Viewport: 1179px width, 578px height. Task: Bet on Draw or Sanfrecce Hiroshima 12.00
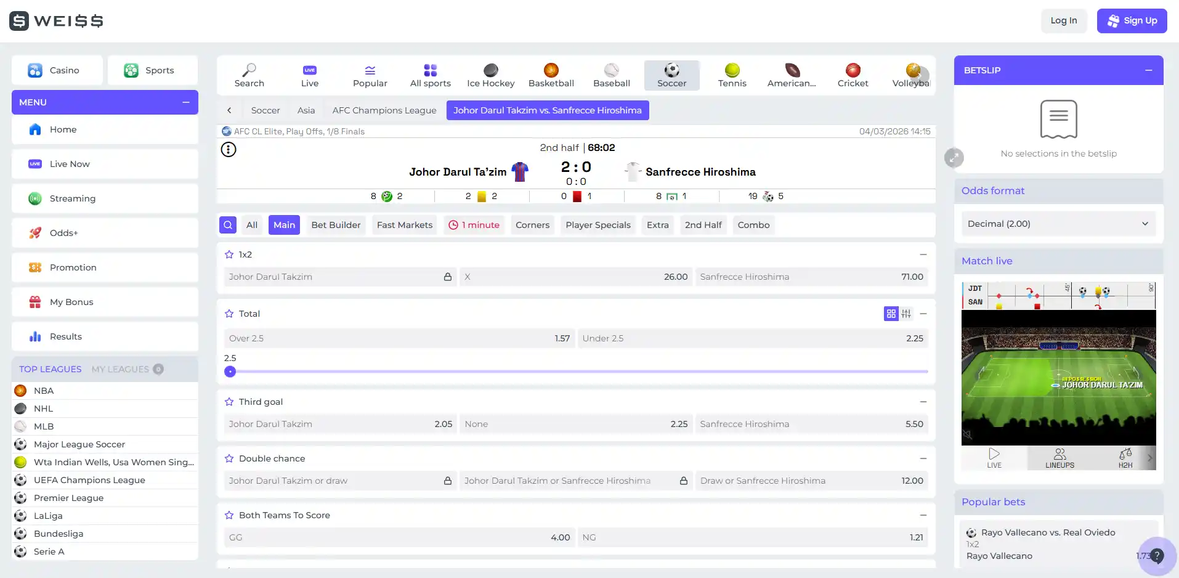point(811,481)
